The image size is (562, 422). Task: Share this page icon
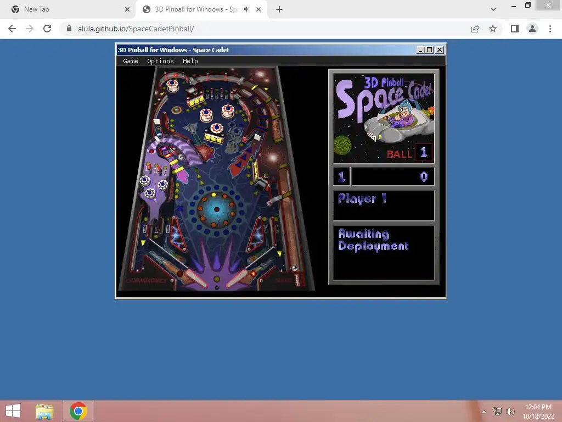tap(475, 29)
